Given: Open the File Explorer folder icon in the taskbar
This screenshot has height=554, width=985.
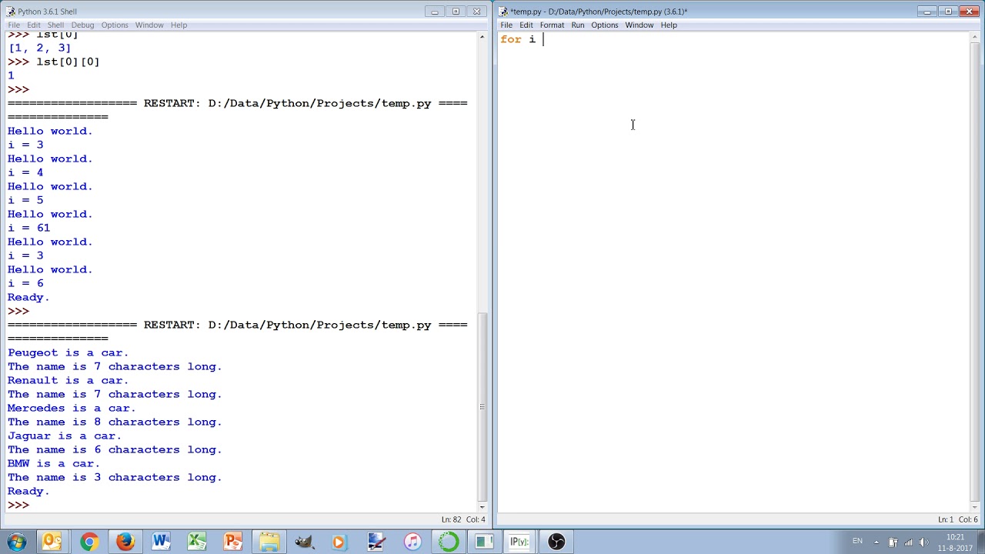Looking at the screenshot, I should tap(269, 542).
